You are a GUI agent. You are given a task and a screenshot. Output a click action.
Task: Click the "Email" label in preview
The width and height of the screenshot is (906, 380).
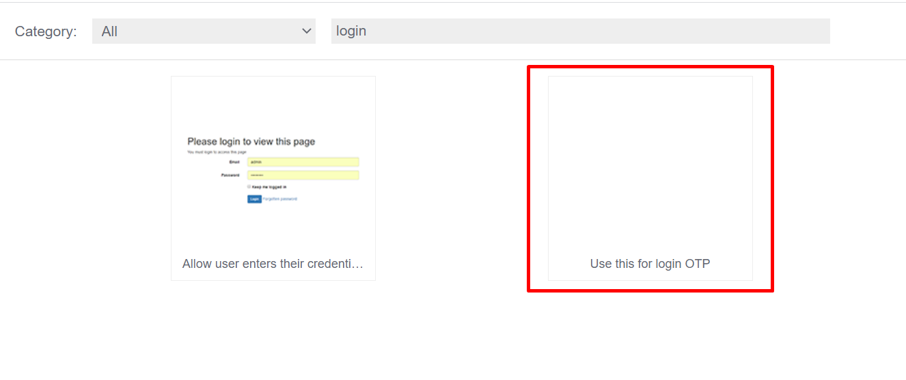coord(234,162)
